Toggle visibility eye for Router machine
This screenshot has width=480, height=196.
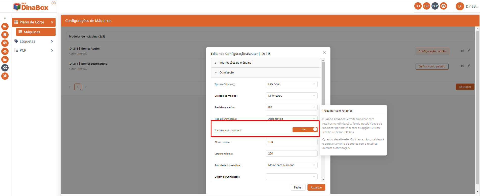click(x=462, y=51)
